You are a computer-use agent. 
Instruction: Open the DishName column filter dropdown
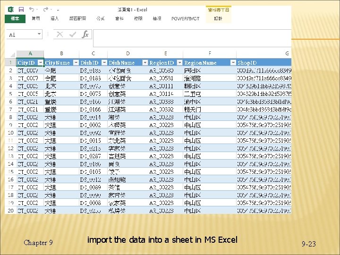[x=145, y=63]
